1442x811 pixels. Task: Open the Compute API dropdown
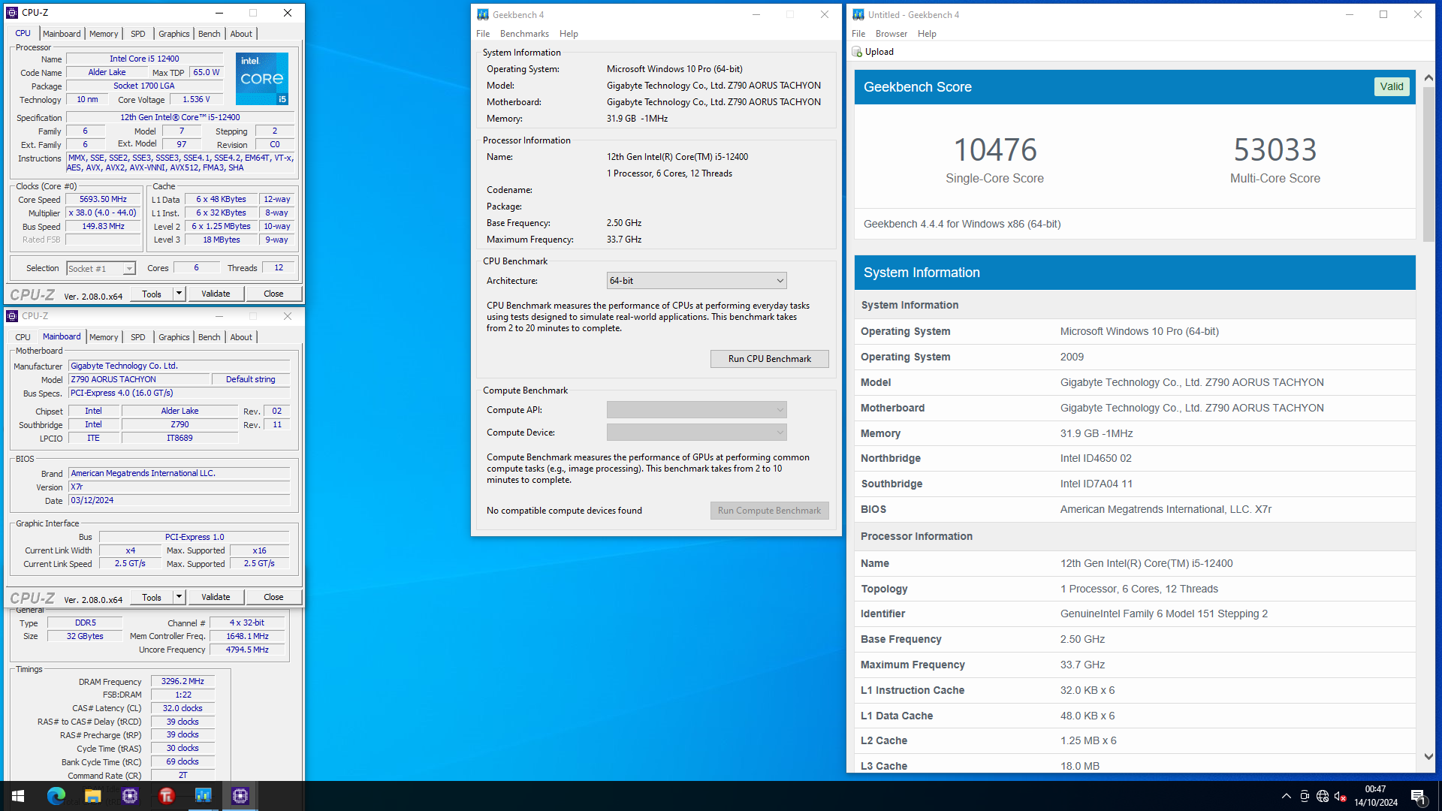click(x=696, y=410)
